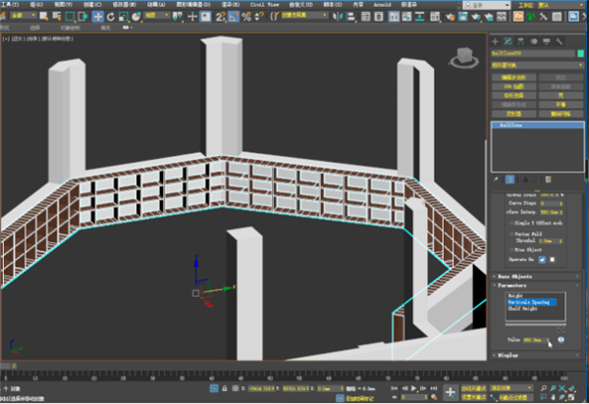
Task: Open the modifier list dropdown
Action: [536, 65]
